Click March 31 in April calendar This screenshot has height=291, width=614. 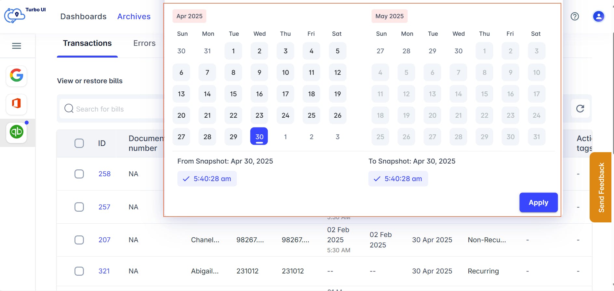[x=207, y=51]
